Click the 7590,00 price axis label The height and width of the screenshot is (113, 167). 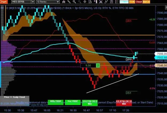click(162, 13)
